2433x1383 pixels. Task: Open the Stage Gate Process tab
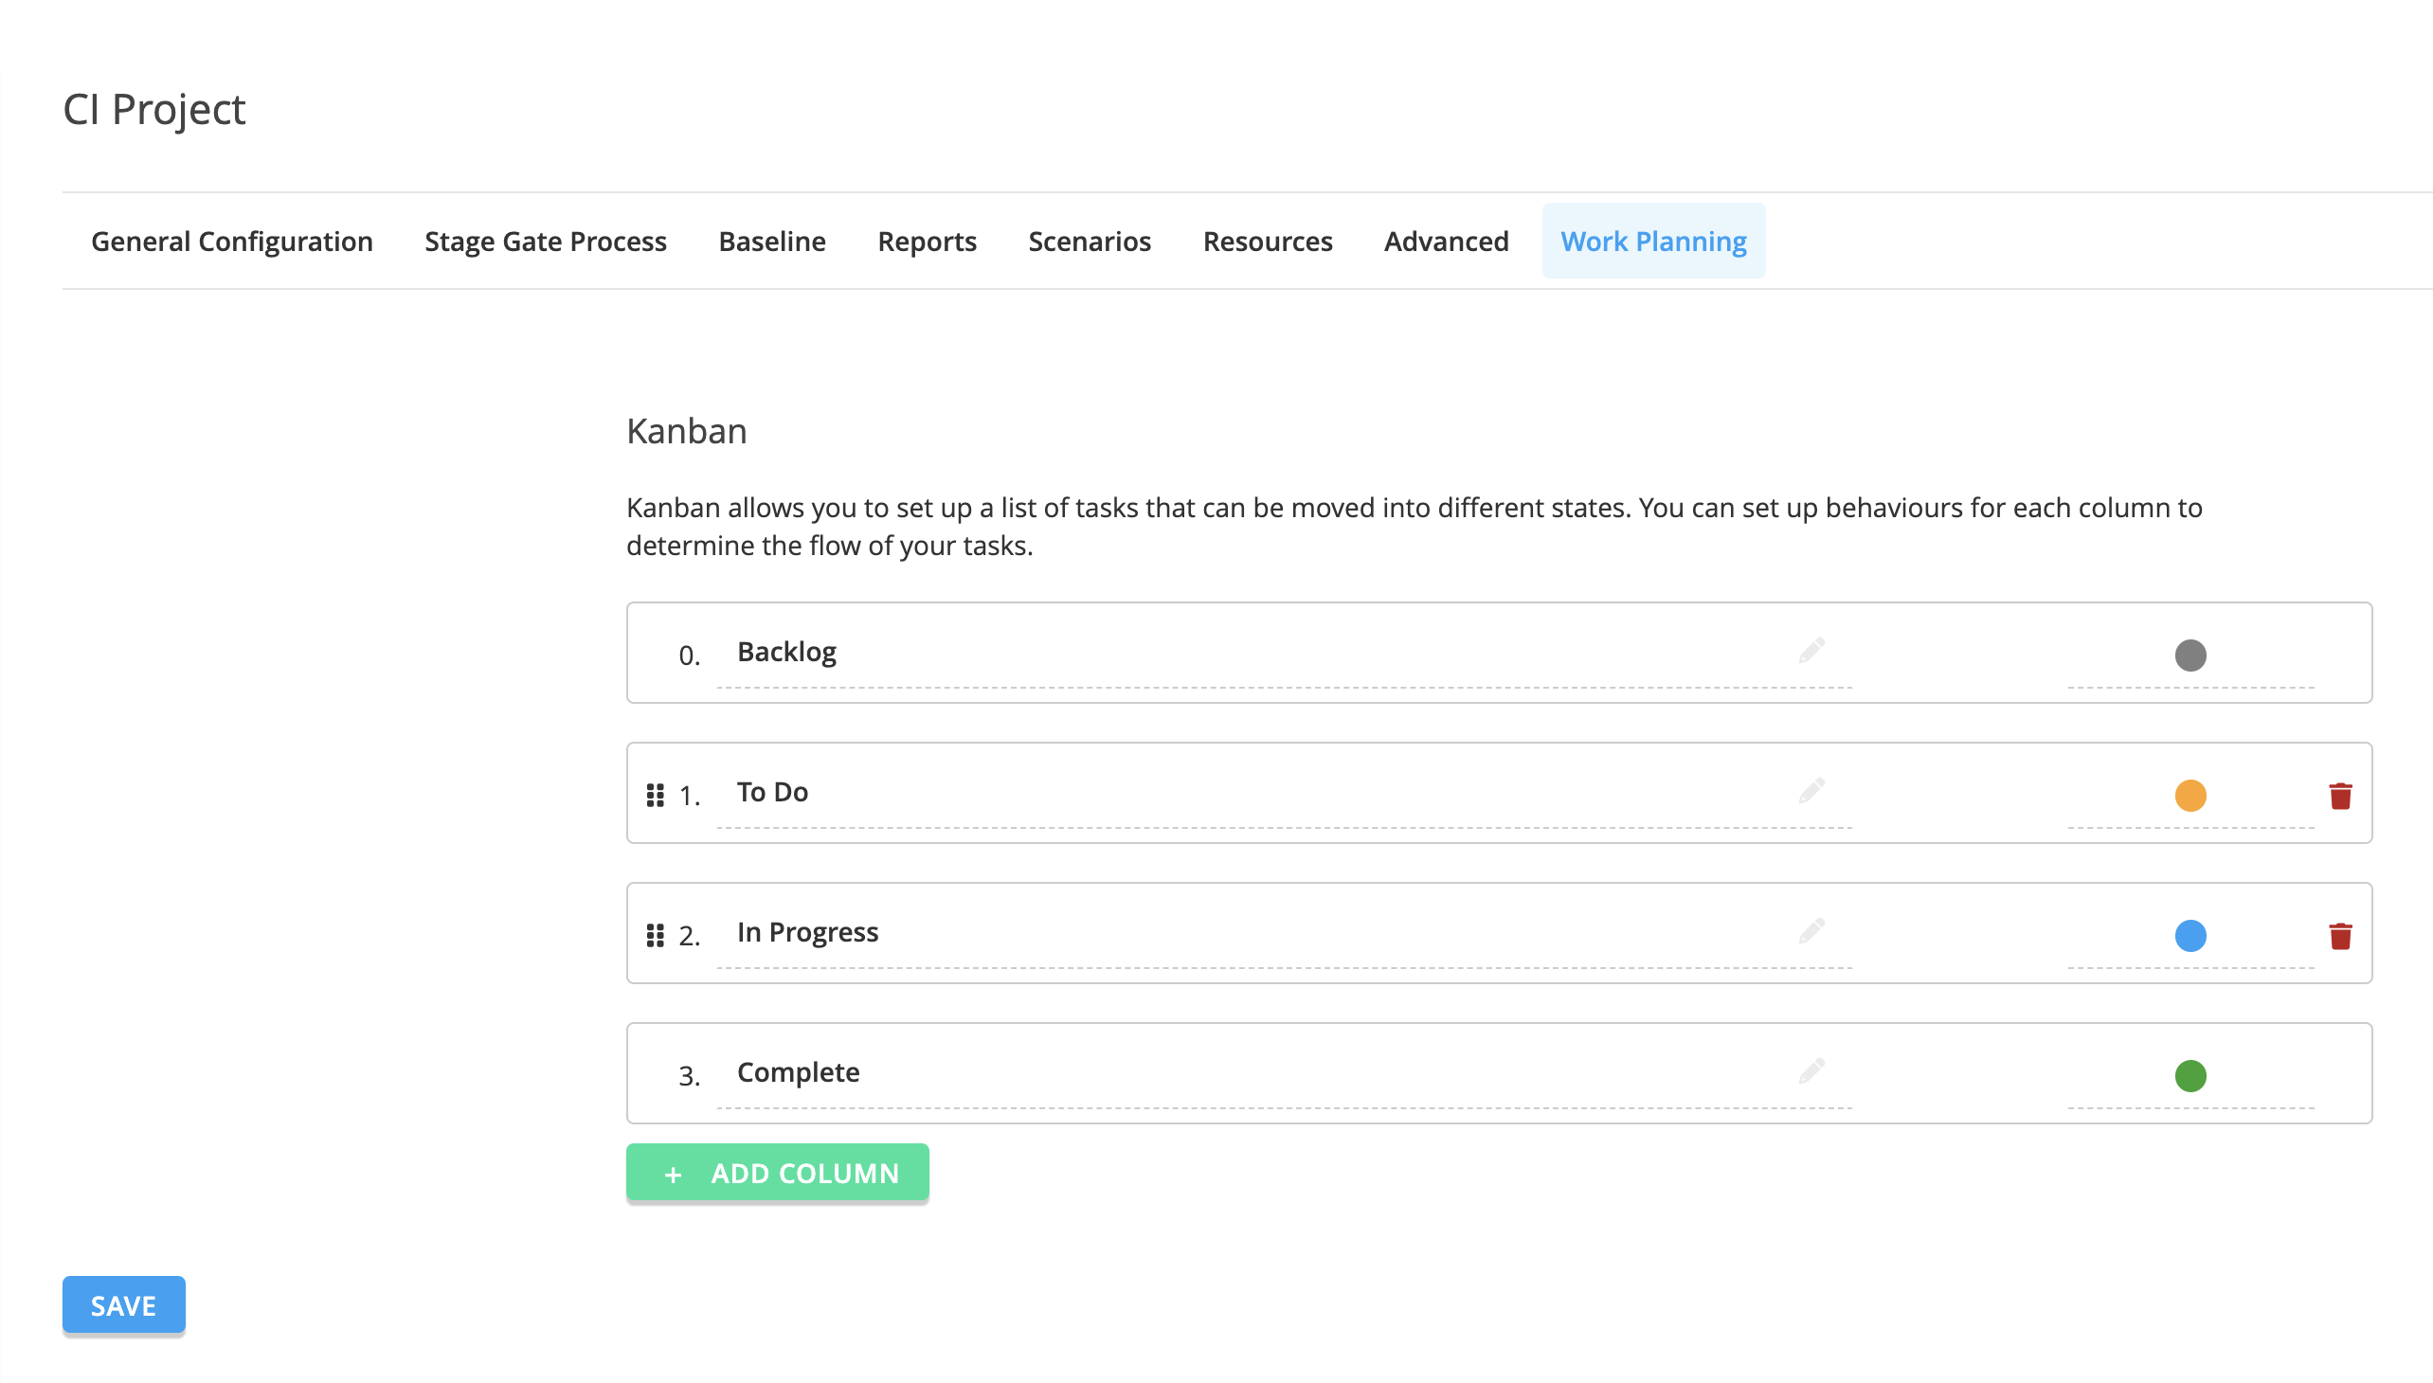(x=546, y=242)
